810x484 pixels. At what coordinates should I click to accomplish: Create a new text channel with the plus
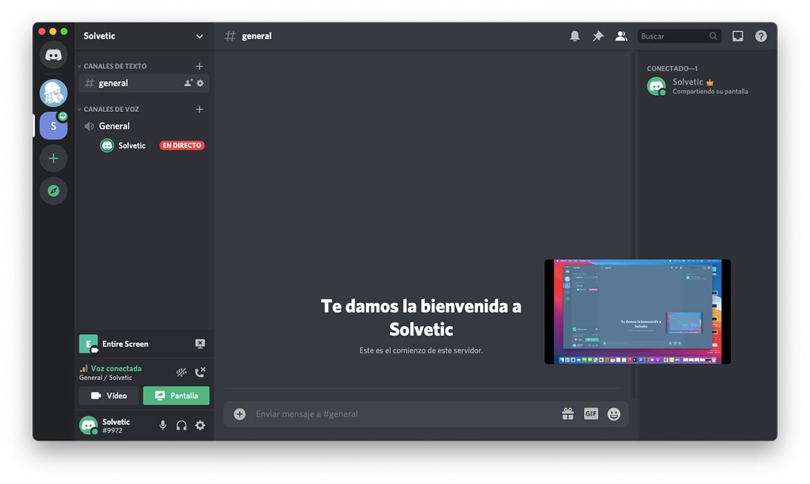point(199,66)
